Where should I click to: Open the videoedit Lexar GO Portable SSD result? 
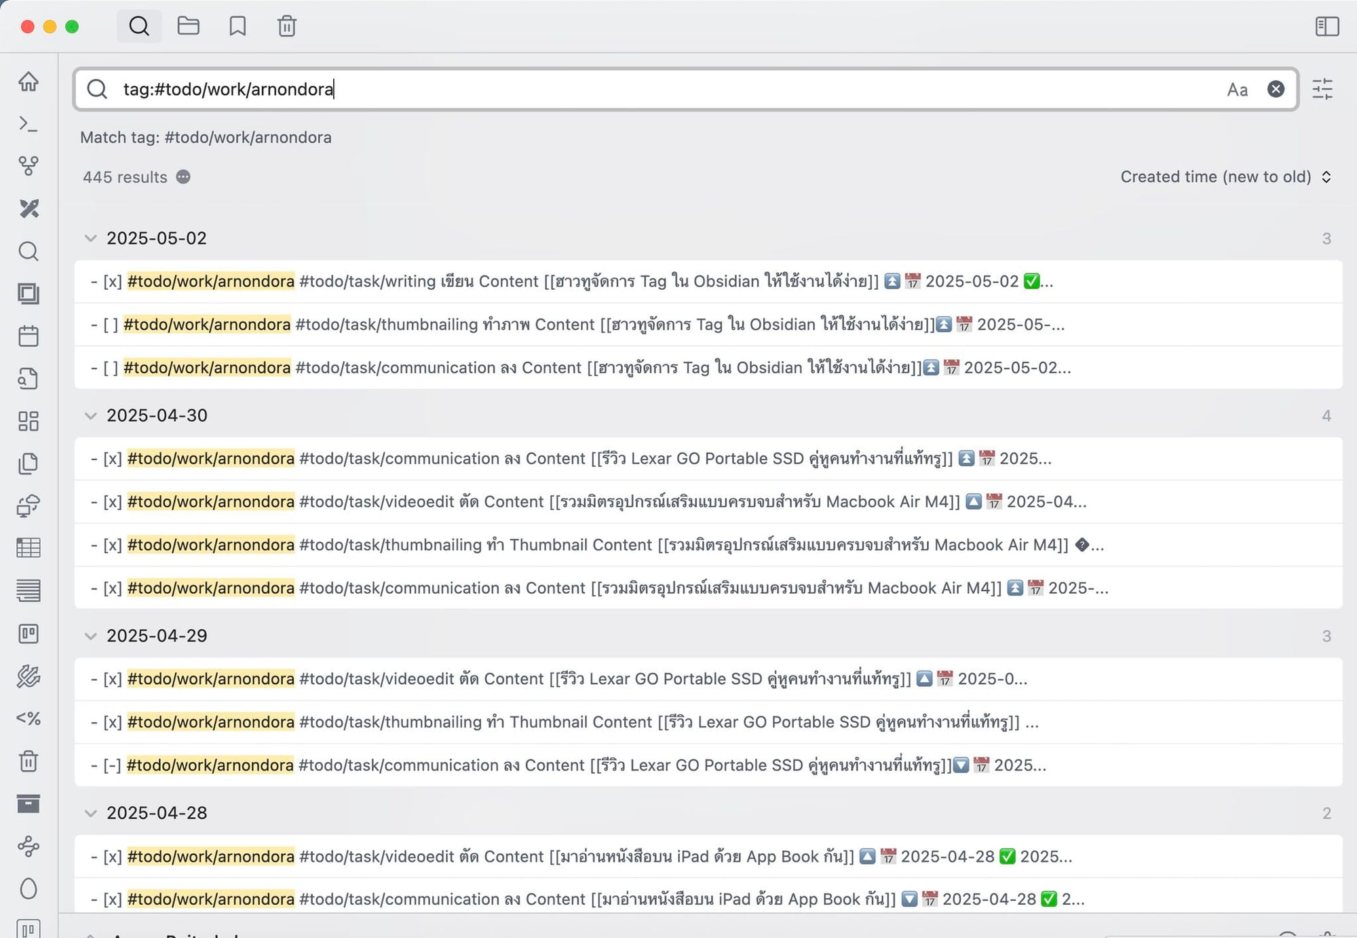tap(708, 679)
